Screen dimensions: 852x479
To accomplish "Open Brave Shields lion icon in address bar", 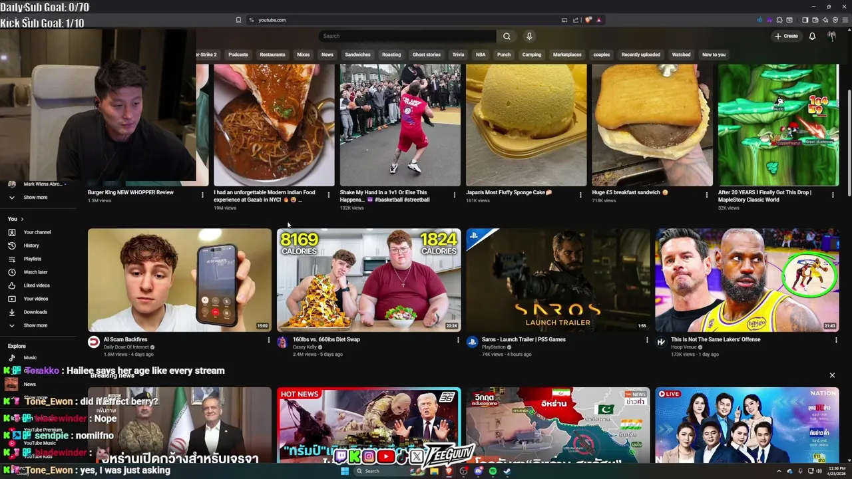I will click(x=588, y=20).
